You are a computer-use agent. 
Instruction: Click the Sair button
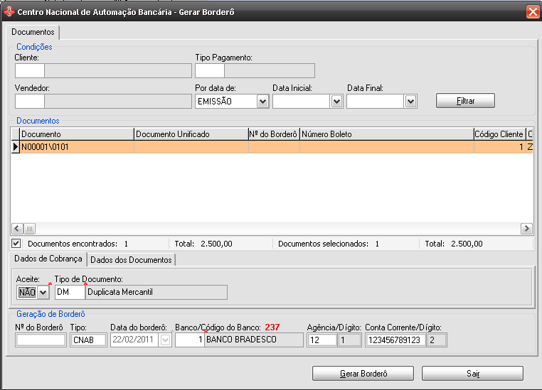click(x=472, y=374)
